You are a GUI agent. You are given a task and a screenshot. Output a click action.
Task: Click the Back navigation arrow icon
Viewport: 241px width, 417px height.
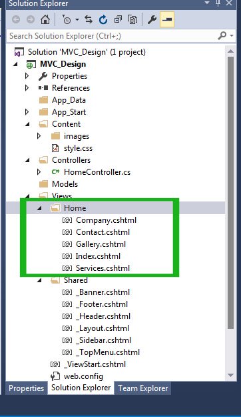pyautogui.click(x=16, y=19)
